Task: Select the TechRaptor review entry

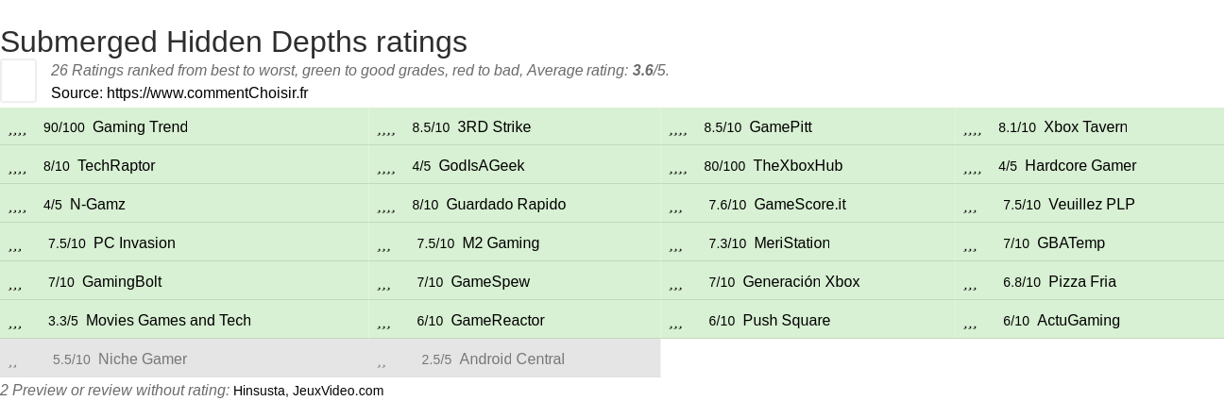Action: tap(183, 165)
